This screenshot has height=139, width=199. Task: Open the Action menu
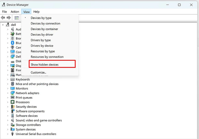coord(15,12)
